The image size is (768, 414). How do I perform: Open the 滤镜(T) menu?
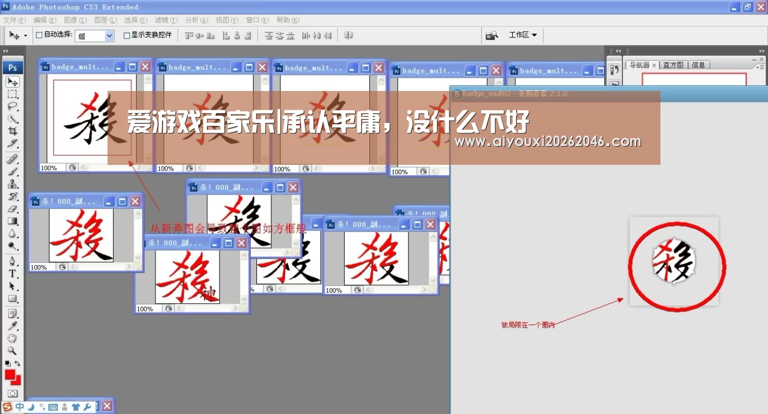point(166,20)
